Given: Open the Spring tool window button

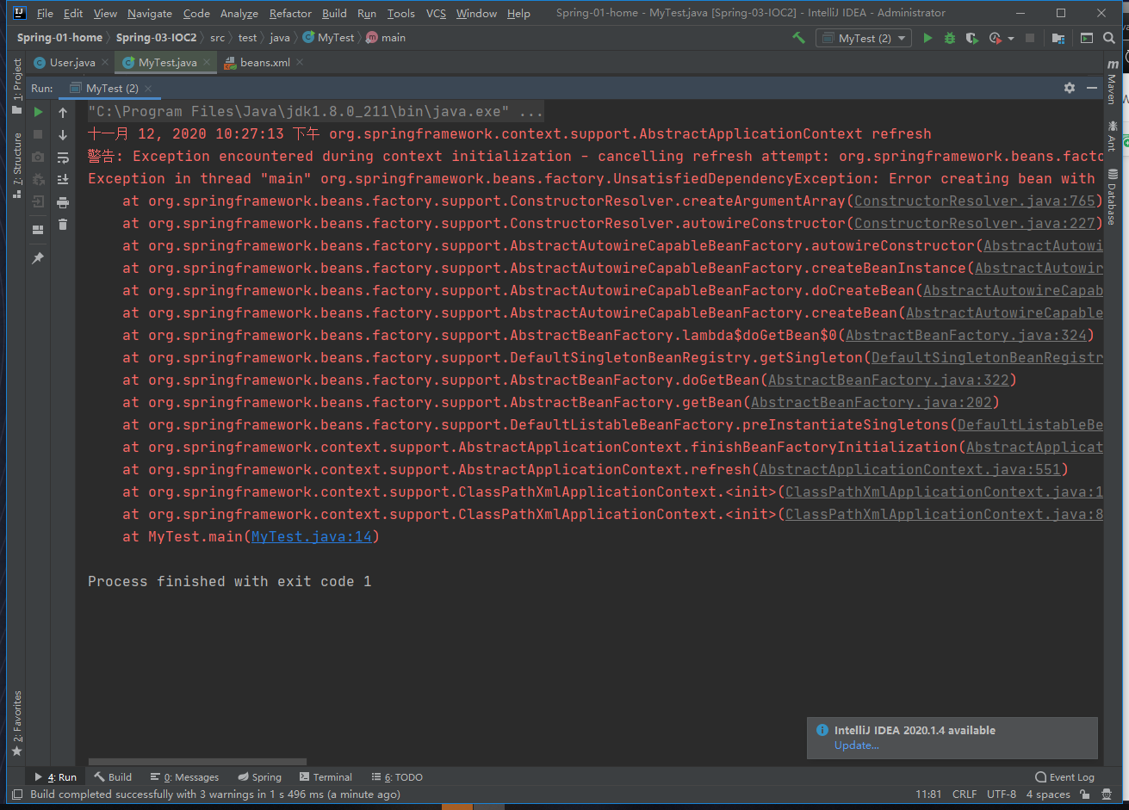Looking at the screenshot, I should coord(260,777).
